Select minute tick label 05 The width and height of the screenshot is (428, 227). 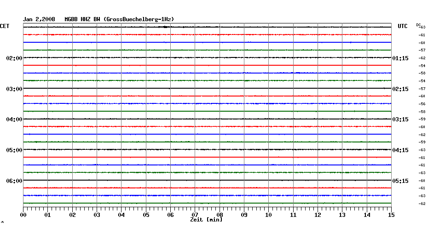coord(146,215)
